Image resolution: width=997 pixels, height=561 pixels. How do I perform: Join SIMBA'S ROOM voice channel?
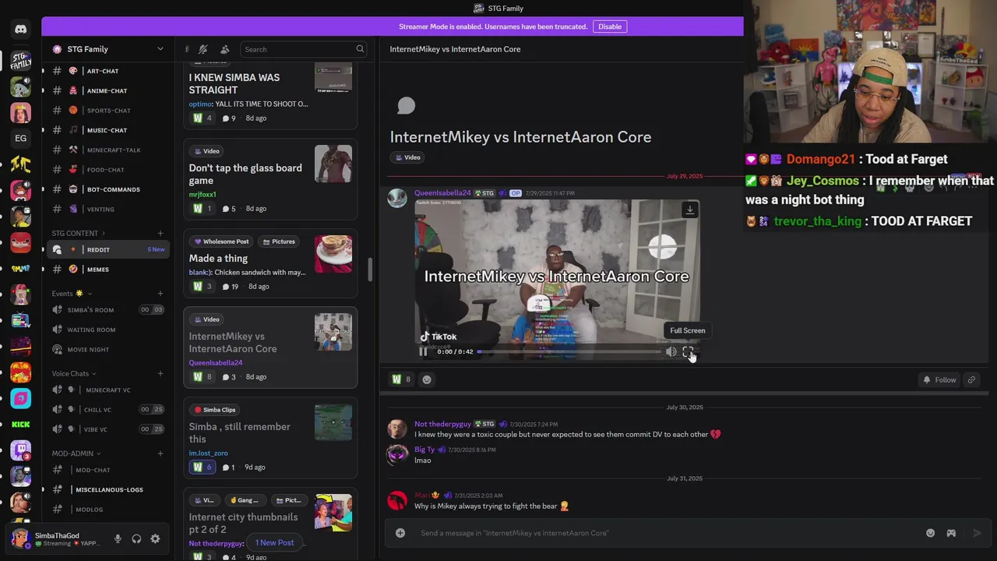point(107,310)
